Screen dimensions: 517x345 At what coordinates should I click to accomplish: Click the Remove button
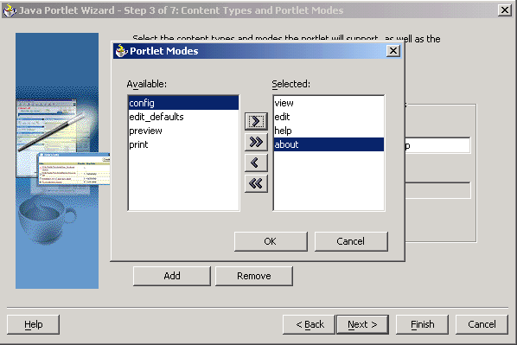coord(254,276)
